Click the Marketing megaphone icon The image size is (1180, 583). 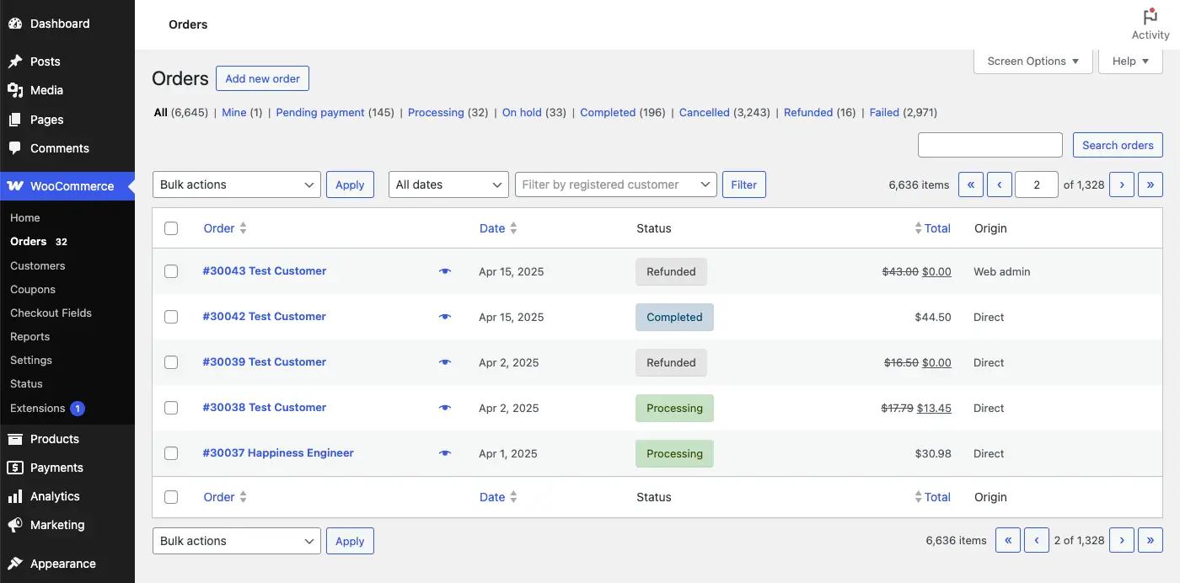(14, 525)
